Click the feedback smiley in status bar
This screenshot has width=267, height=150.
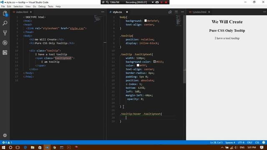pos(264,142)
